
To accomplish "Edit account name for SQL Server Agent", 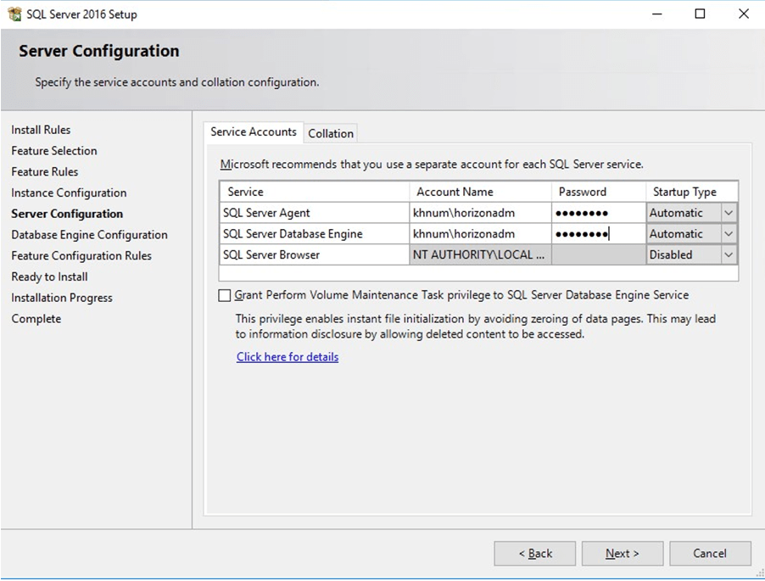I will coord(479,213).
